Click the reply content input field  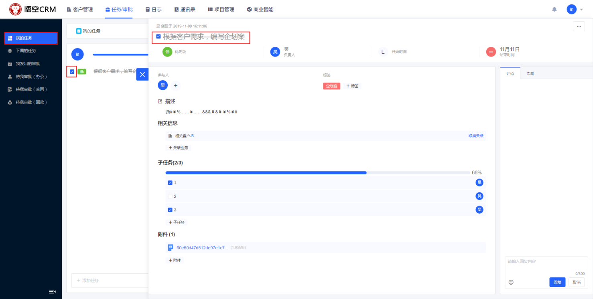tap(546, 264)
